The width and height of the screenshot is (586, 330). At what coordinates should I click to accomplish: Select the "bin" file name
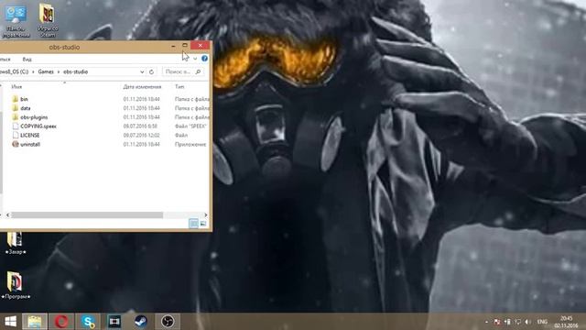24,99
